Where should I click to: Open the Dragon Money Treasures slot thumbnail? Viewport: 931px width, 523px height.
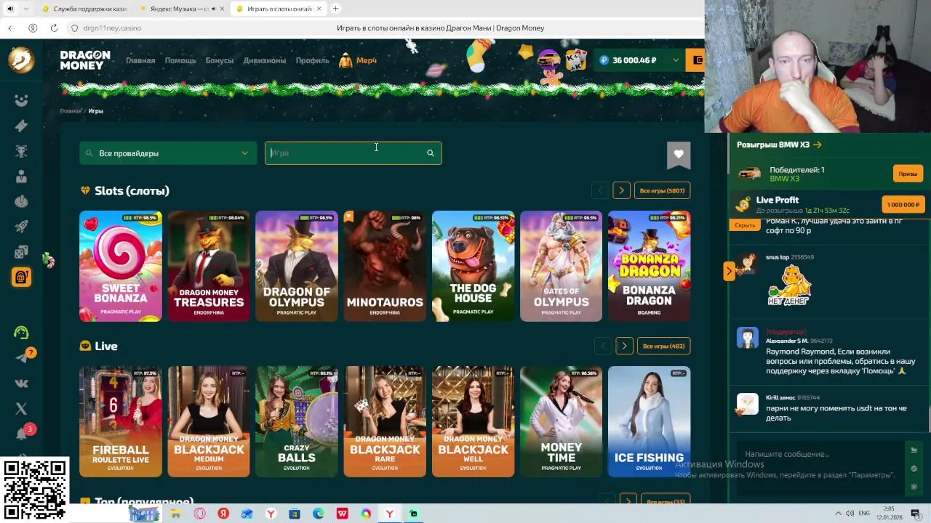point(209,266)
